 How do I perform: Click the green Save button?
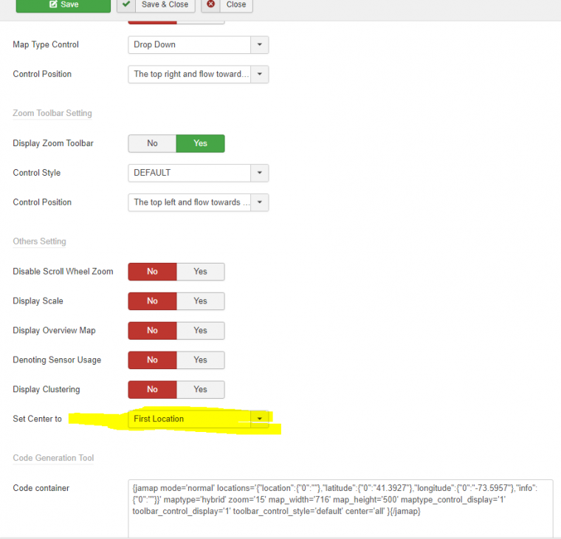pyautogui.click(x=63, y=5)
